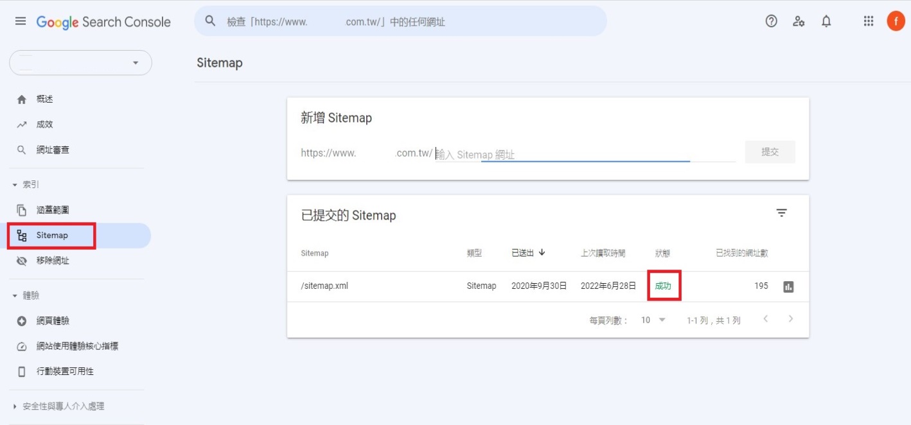Go to the next page arrow

[791, 319]
